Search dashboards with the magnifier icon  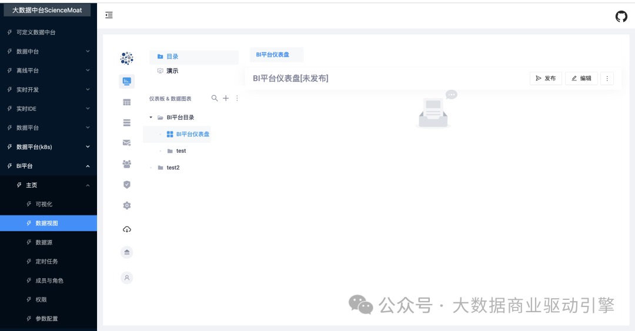(215, 99)
